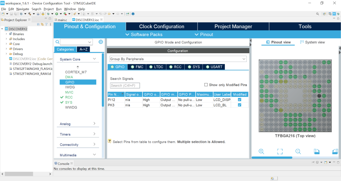Image resolution: width=341 pixels, height=181 pixels.
Task: Open the categories search combo dropdown
Action: tap(90, 42)
